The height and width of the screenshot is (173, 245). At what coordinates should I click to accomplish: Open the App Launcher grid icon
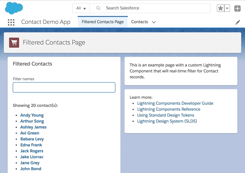[11, 22]
